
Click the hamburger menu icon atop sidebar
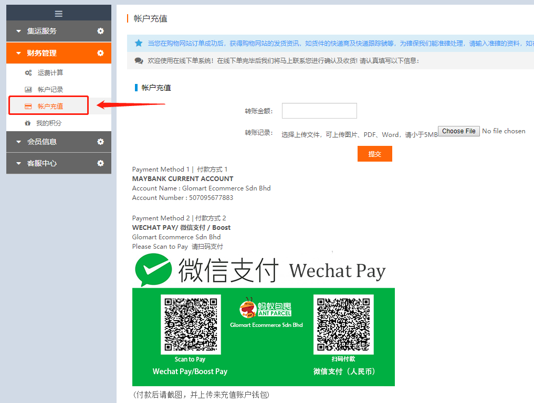(59, 14)
